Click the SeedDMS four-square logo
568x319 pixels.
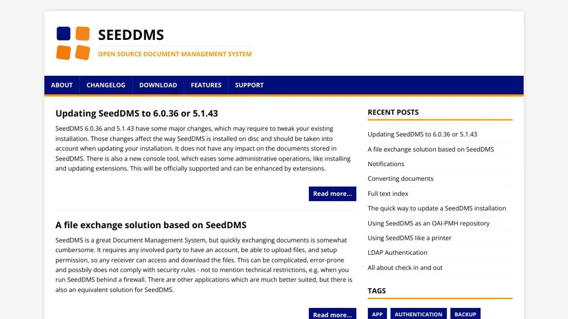tap(73, 43)
